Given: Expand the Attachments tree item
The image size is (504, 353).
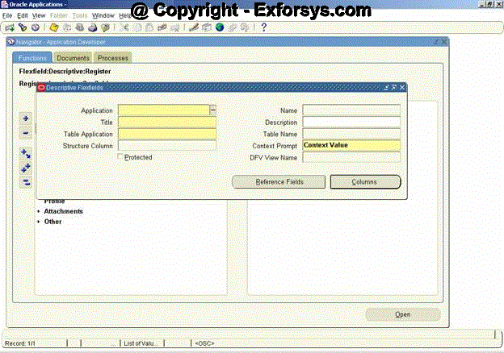Looking at the screenshot, I should point(63,211).
